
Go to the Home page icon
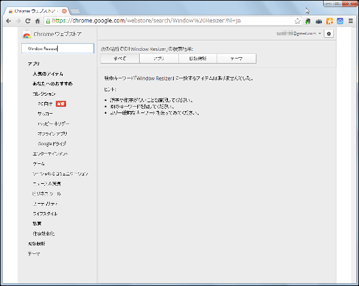(38, 21)
